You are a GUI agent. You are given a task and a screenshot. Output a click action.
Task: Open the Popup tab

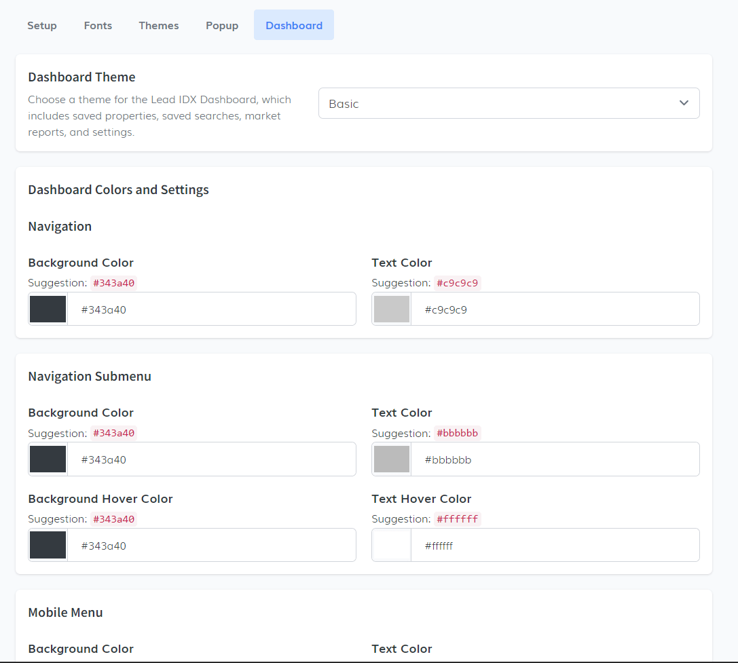point(222,25)
